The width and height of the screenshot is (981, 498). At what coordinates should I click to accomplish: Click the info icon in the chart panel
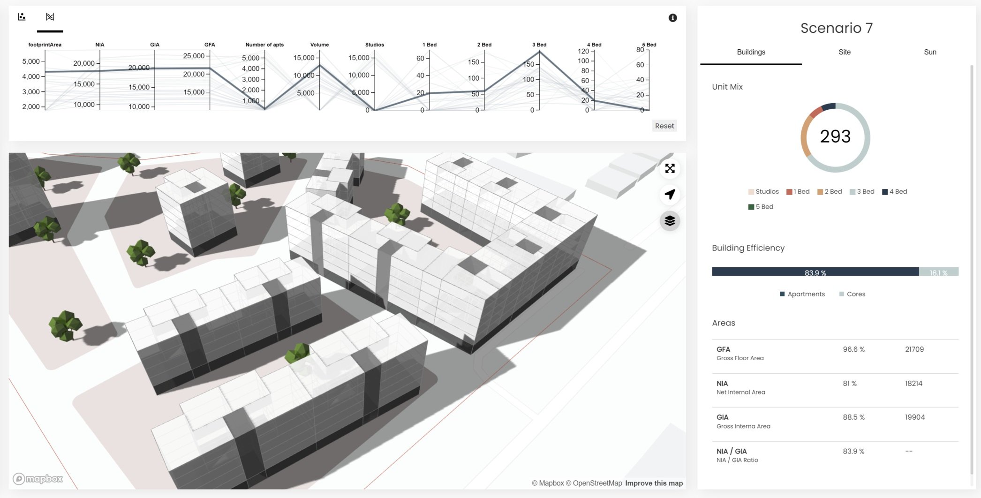[x=672, y=18]
